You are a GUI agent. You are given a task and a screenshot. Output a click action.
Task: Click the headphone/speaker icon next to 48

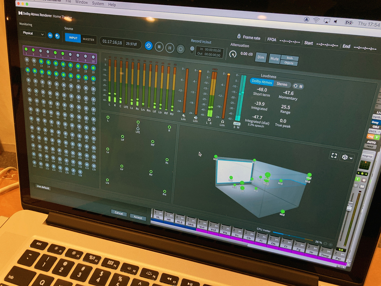pyautogui.click(x=57, y=36)
